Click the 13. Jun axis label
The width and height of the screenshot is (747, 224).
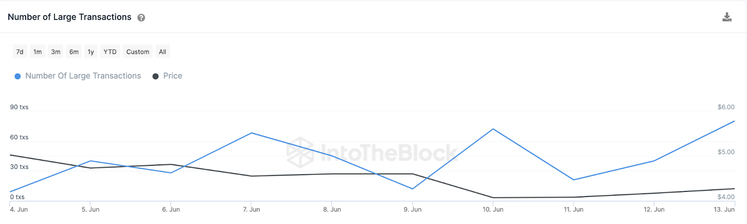click(x=724, y=210)
